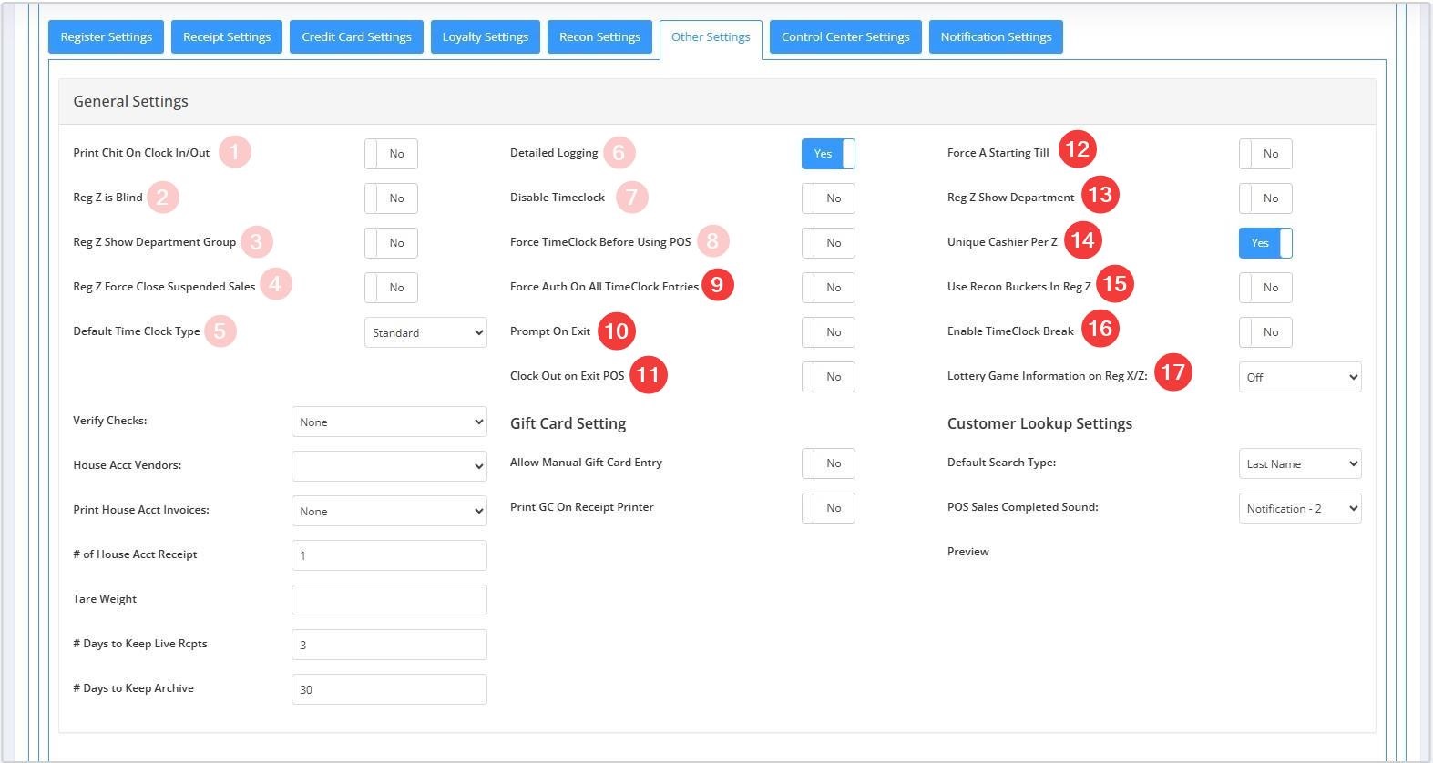1433x763 pixels.
Task: Turn off the Detailed Logging toggle
Action: pos(827,154)
